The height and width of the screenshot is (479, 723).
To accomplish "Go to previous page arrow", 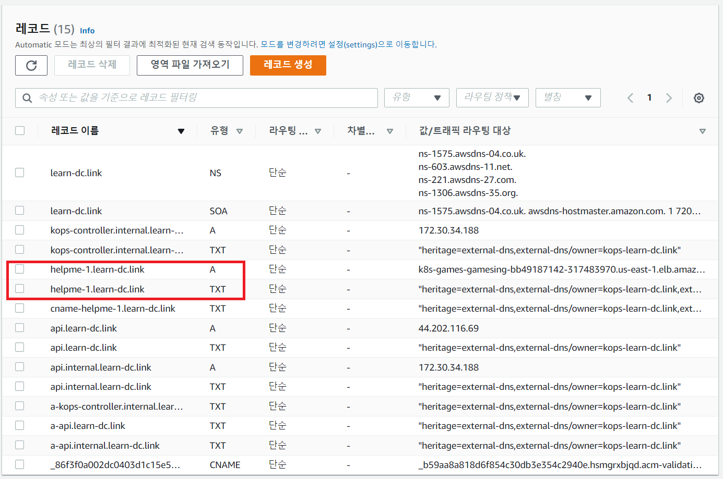I will pyautogui.click(x=630, y=98).
